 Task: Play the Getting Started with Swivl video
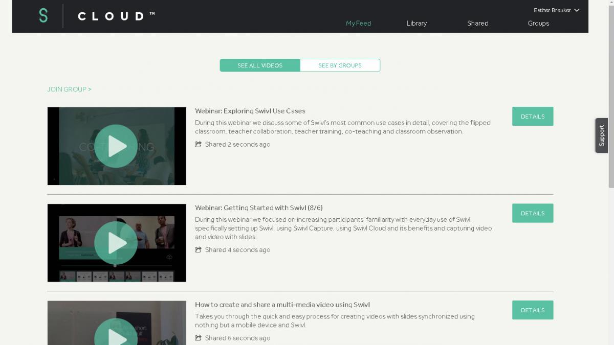[x=116, y=243]
